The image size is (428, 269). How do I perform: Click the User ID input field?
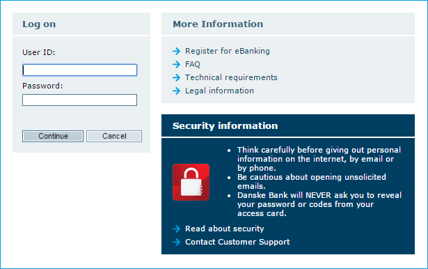(80, 70)
